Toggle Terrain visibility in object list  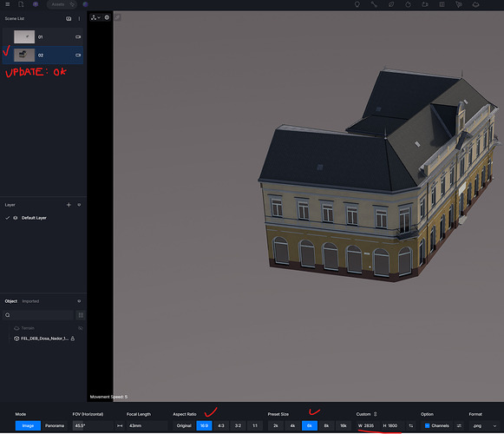(x=81, y=328)
